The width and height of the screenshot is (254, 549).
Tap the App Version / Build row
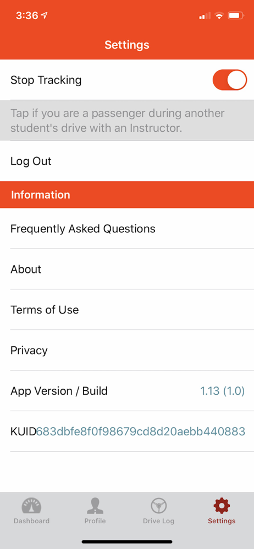[127, 391]
